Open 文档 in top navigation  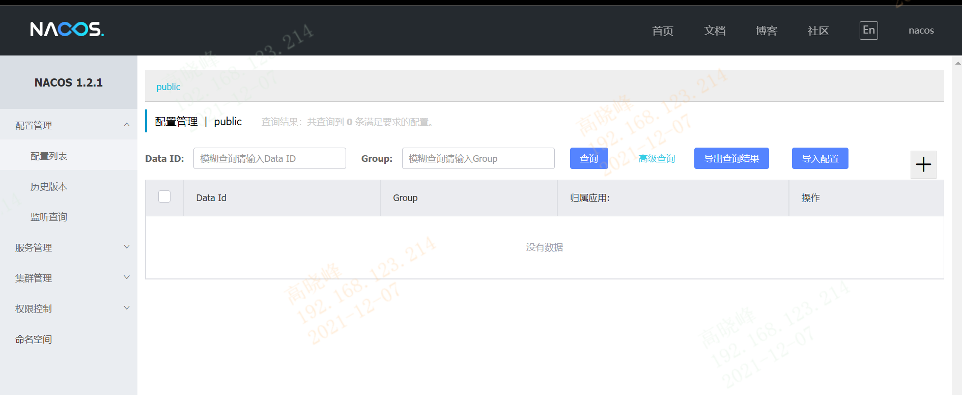point(715,31)
